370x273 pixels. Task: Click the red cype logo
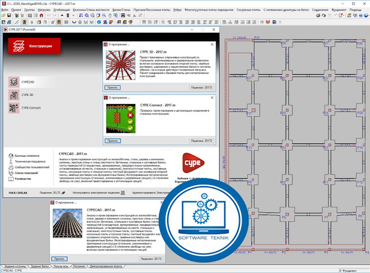(x=193, y=163)
